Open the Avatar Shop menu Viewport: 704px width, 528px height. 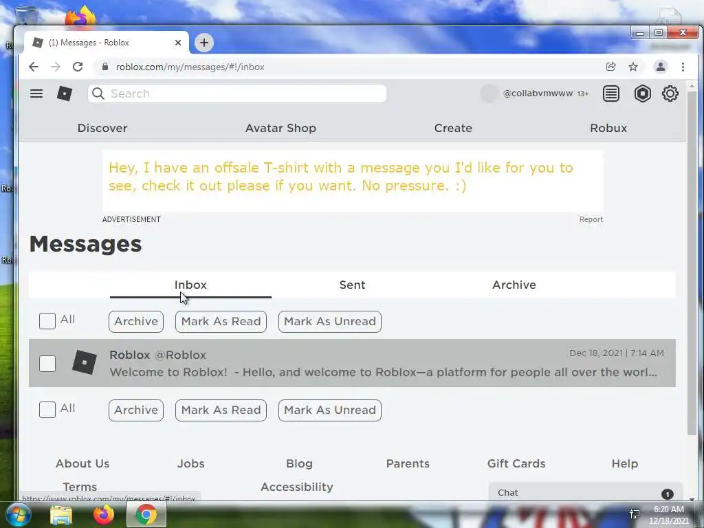click(280, 128)
